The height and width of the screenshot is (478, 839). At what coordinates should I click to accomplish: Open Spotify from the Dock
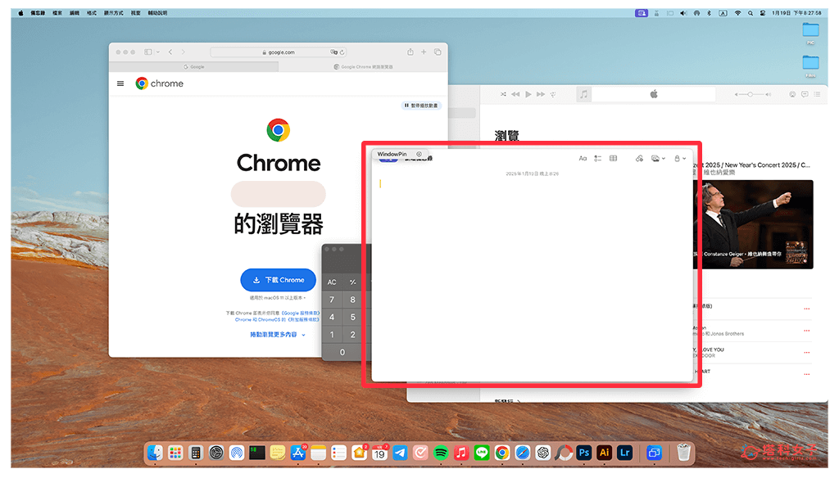[440, 453]
